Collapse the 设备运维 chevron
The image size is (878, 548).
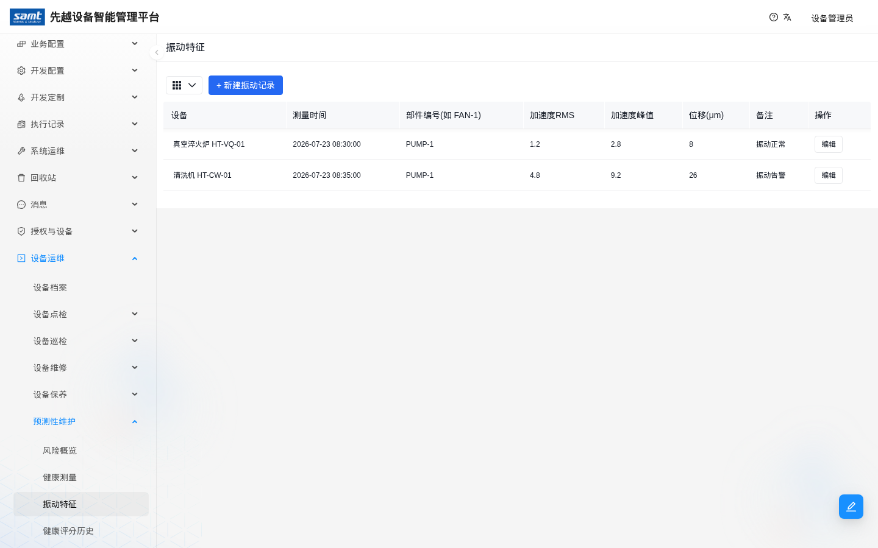135,258
